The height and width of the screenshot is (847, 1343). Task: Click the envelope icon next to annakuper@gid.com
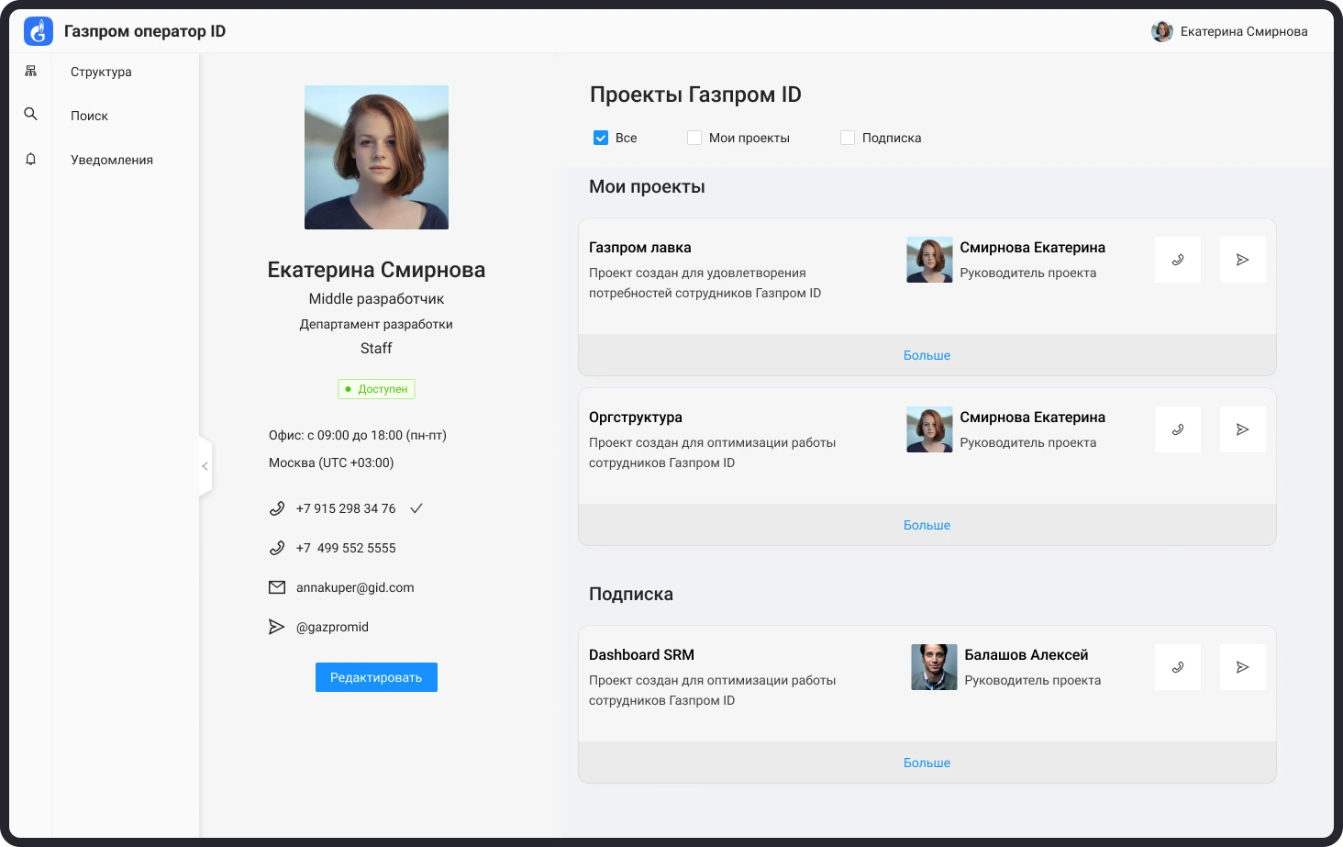(277, 587)
